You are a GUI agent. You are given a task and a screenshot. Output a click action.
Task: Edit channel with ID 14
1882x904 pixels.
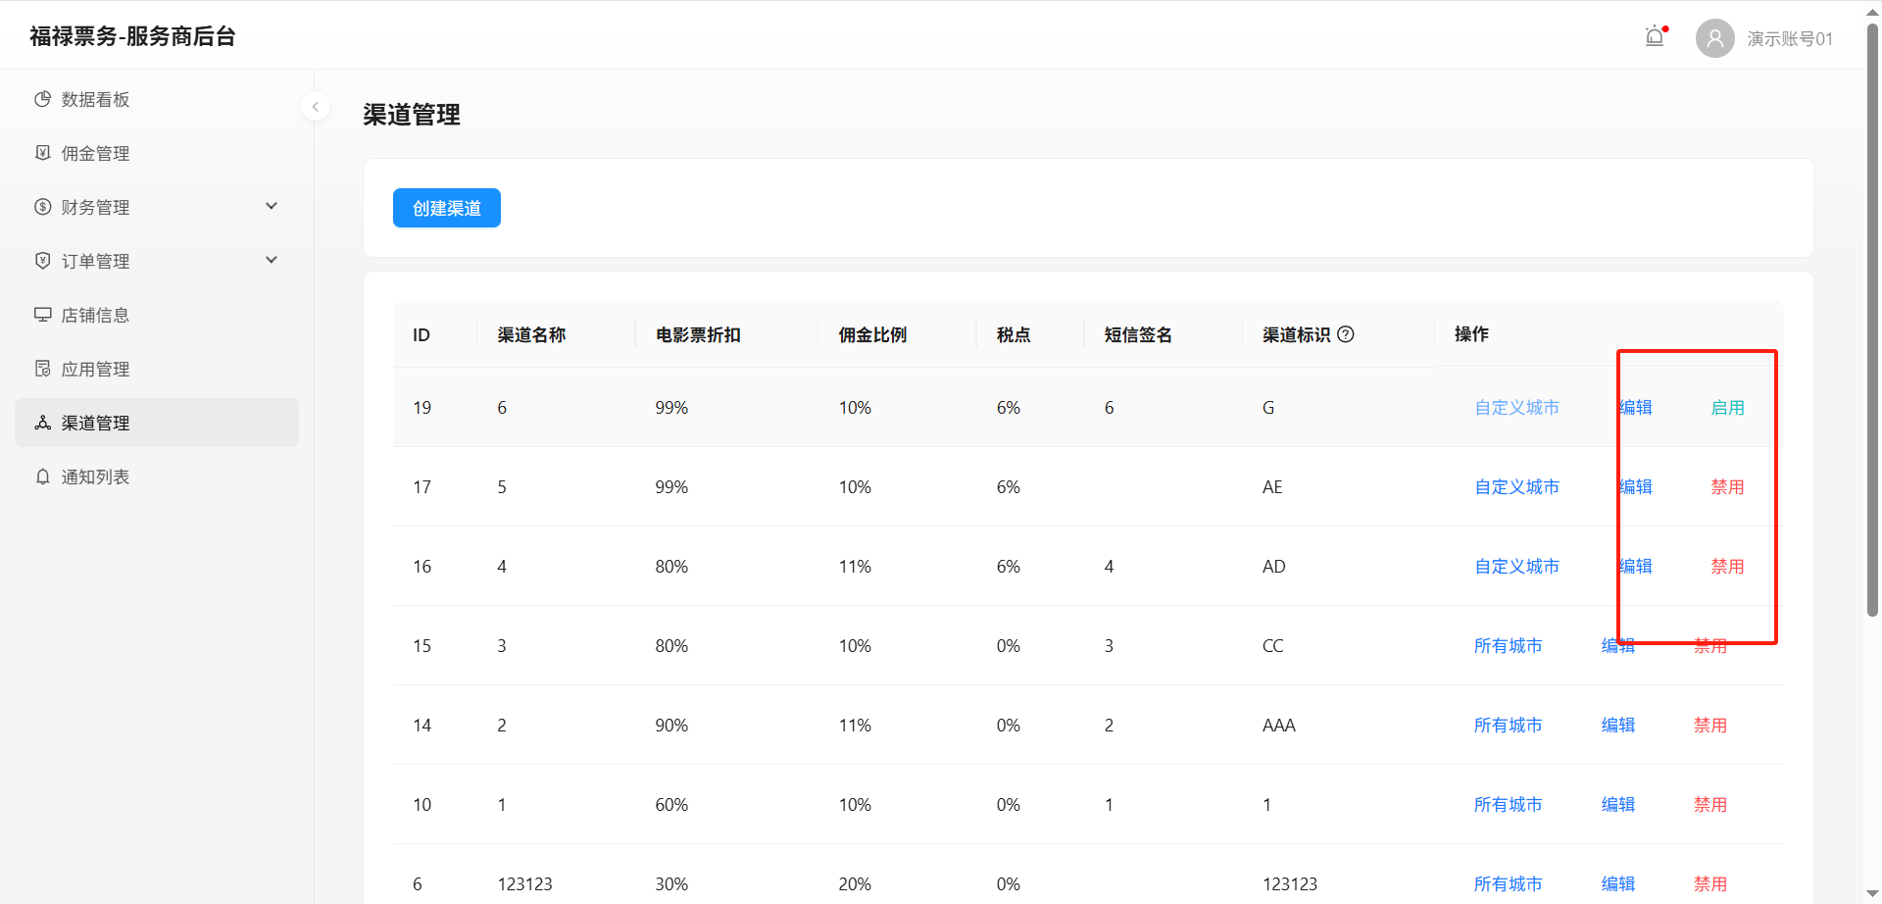click(x=1617, y=726)
